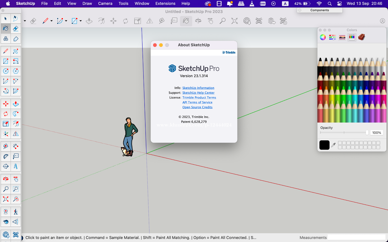Viewport: 388px width, 242px height.
Task: Pick the Eraser tool in the left palette
Action: 16,28
